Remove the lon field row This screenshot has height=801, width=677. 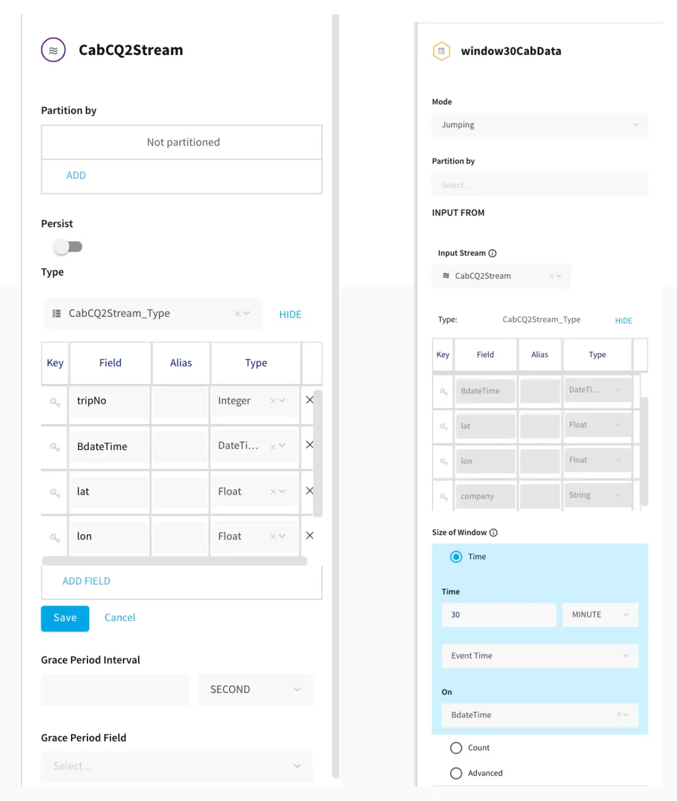pos(309,535)
